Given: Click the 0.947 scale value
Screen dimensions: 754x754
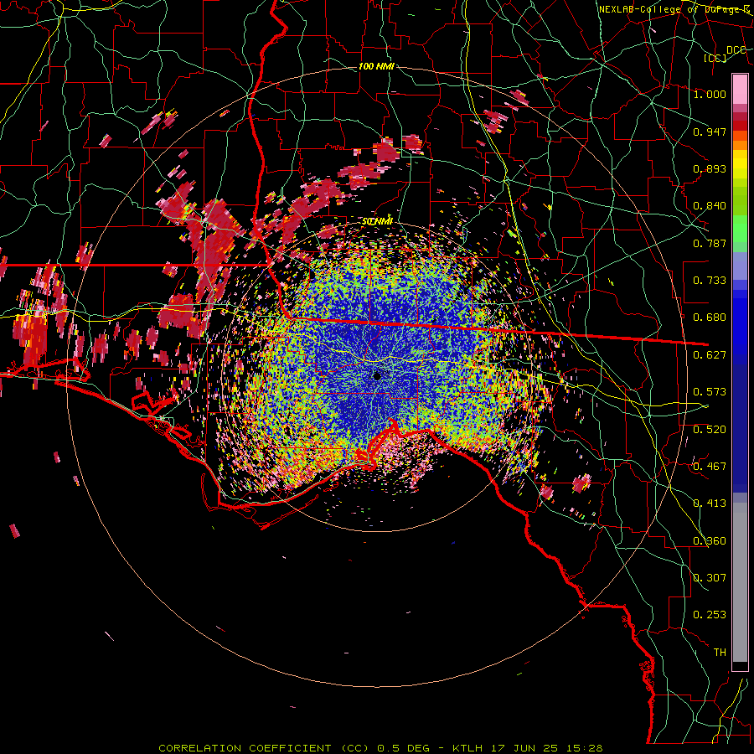Looking at the screenshot, I should (x=710, y=132).
